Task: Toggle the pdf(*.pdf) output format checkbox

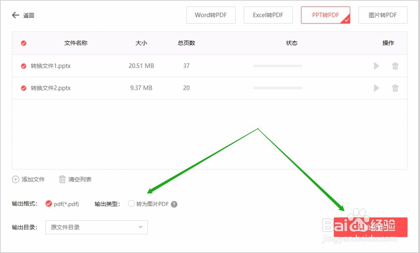Action: [x=49, y=204]
